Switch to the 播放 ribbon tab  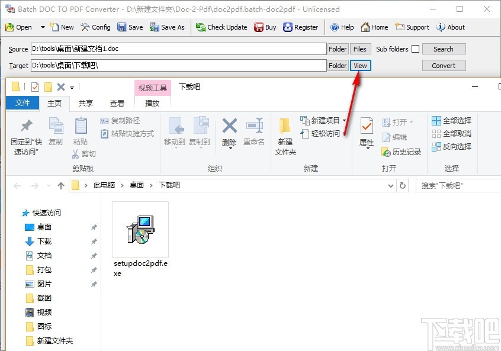152,103
